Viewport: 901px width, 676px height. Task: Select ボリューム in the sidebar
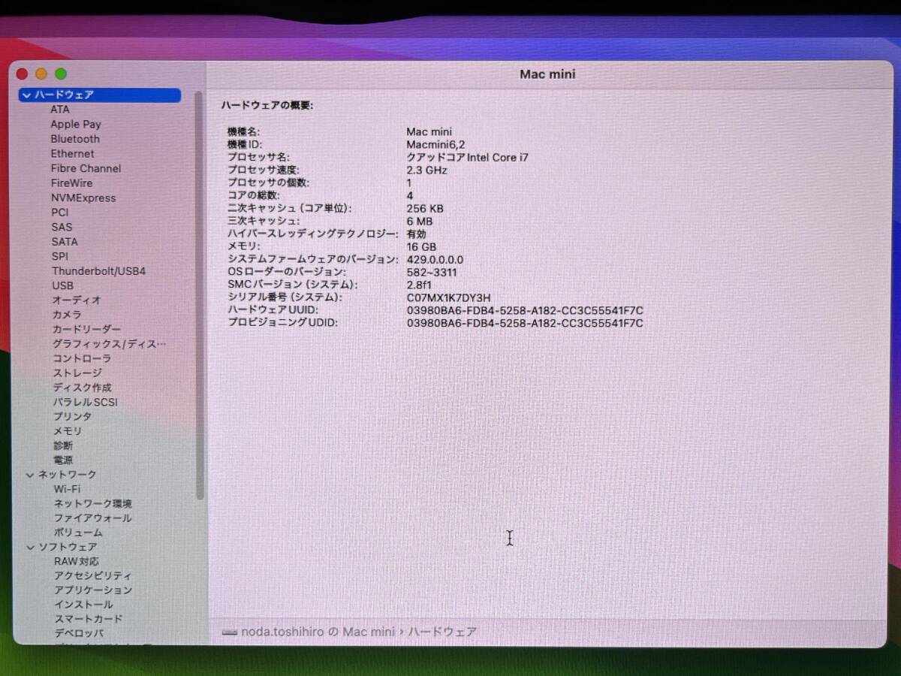(78, 533)
